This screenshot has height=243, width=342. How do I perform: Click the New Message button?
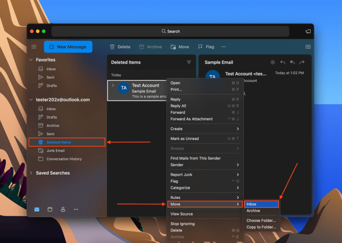pyautogui.click(x=68, y=47)
